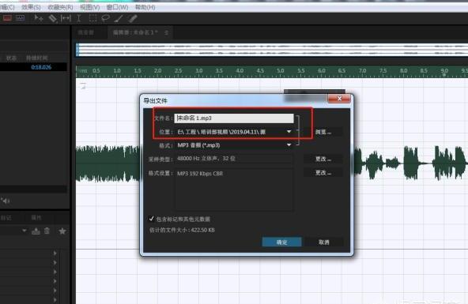Open the 帮助(H) menu
The height and width of the screenshot is (304, 468).
click(x=145, y=7)
